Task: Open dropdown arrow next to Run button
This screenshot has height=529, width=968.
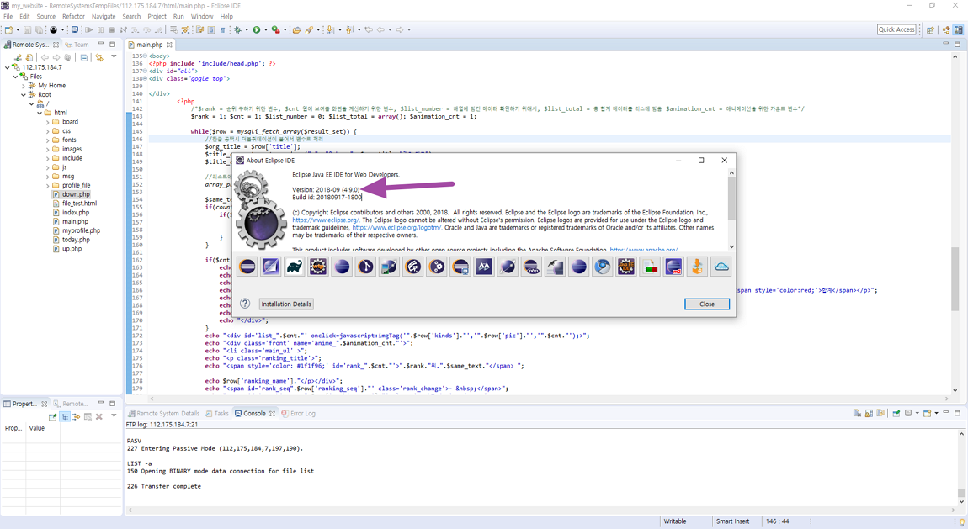Action: [265, 29]
